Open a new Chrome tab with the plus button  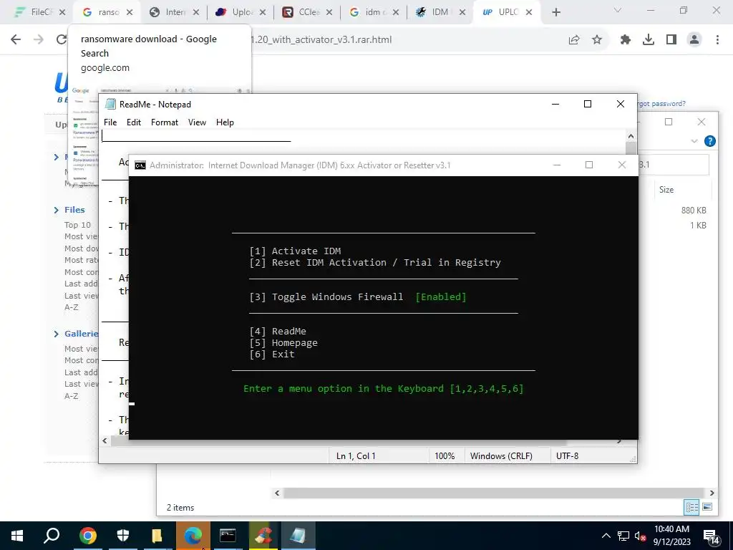[555, 12]
